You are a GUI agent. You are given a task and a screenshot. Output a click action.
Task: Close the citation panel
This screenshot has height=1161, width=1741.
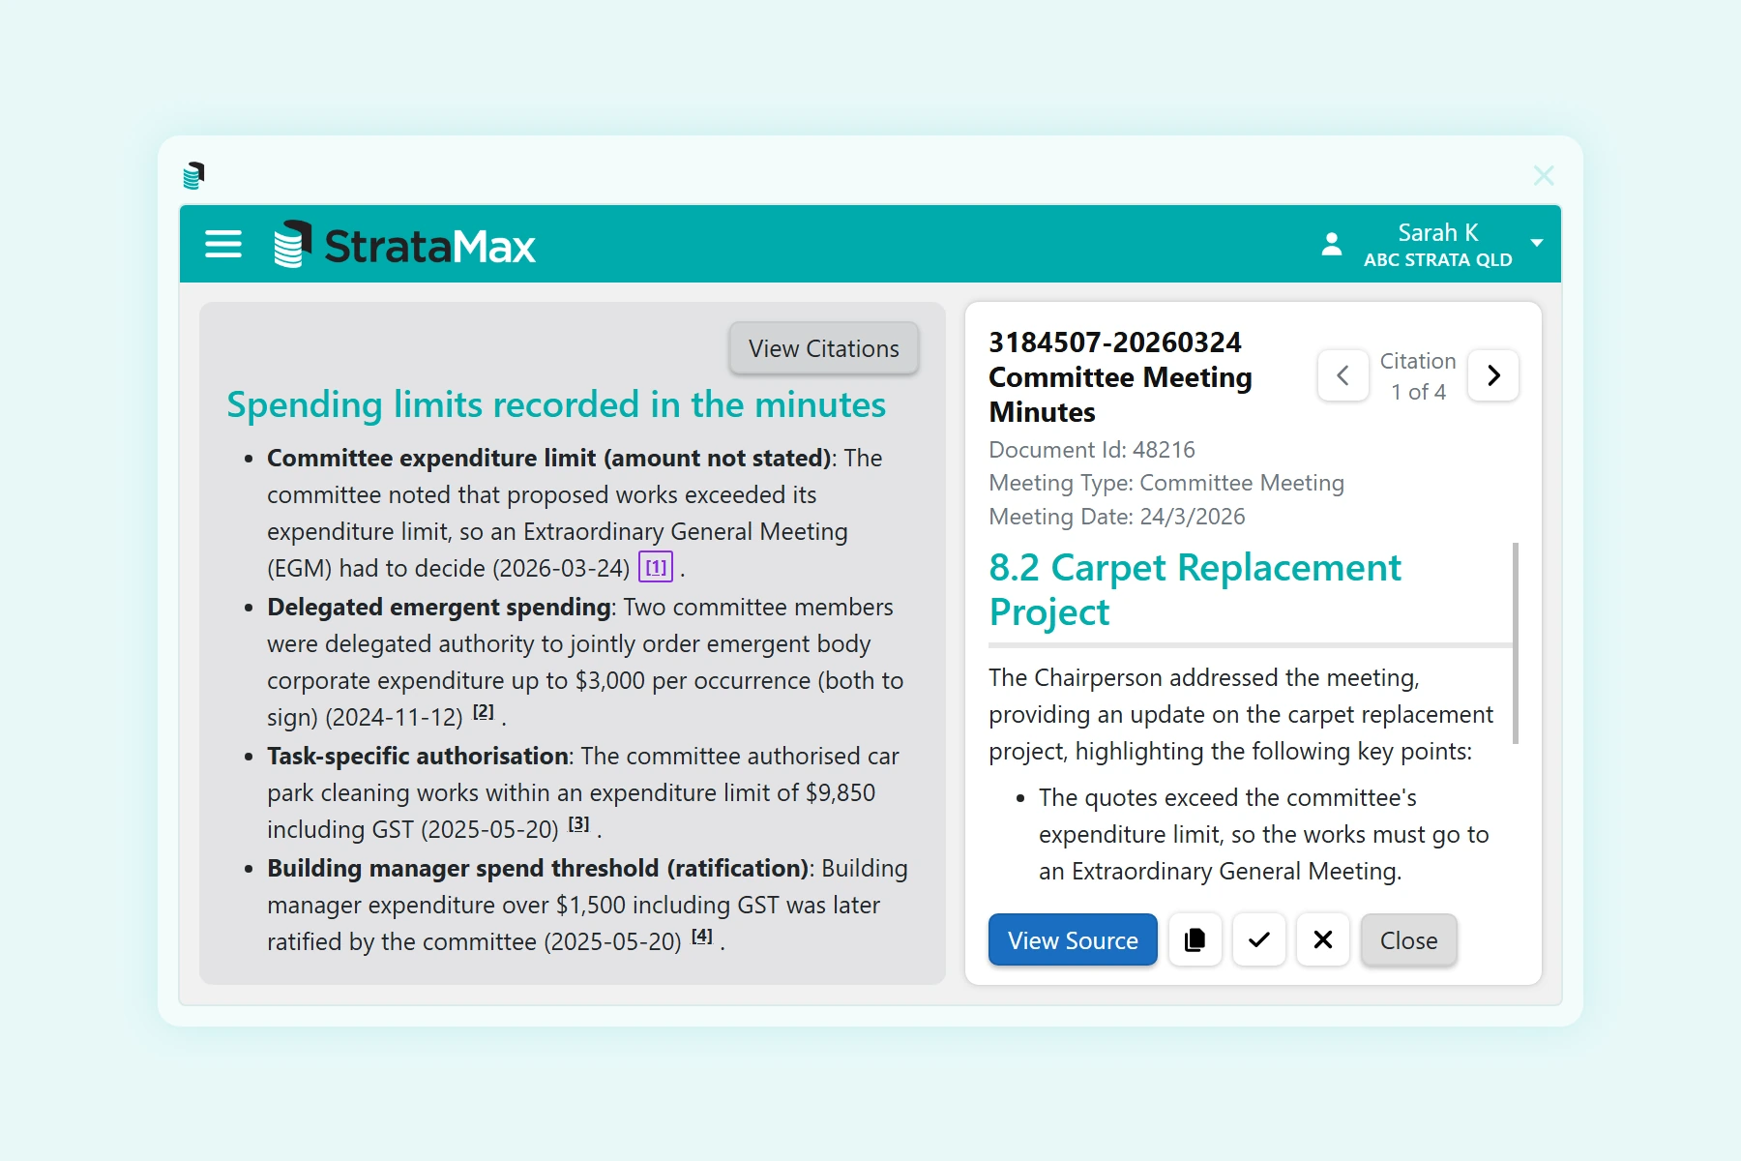tap(1408, 939)
